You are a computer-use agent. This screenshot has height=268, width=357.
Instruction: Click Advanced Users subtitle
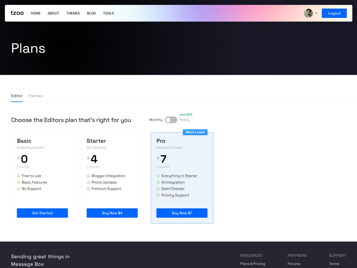[169, 148]
